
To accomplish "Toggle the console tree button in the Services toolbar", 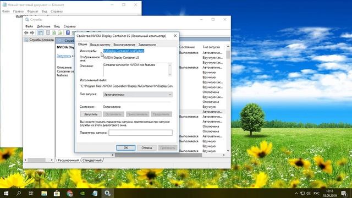I will (40, 33).
